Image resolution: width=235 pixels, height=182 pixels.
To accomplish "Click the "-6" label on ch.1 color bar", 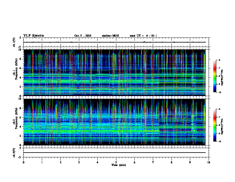I will (x=219, y=60).
